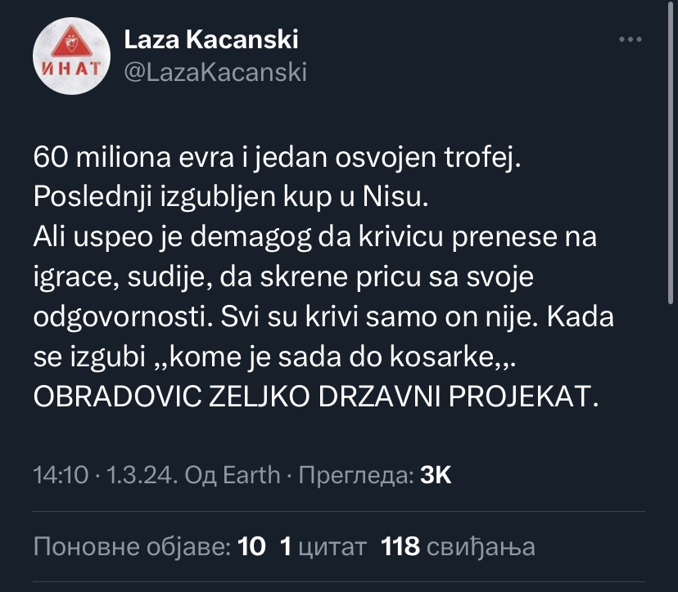Image resolution: width=678 pixels, height=592 pixels.
Task: Click the "Од Earth" source label
Action: tap(233, 475)
